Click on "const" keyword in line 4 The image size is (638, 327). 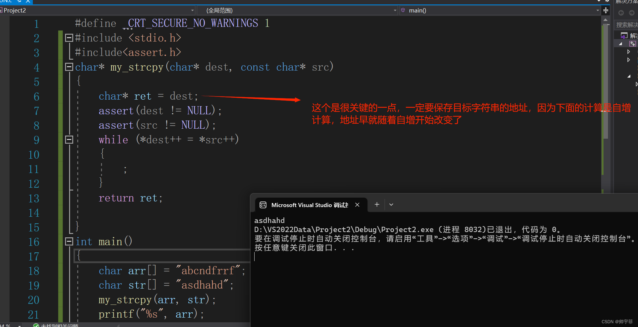(x=255, y=67)
